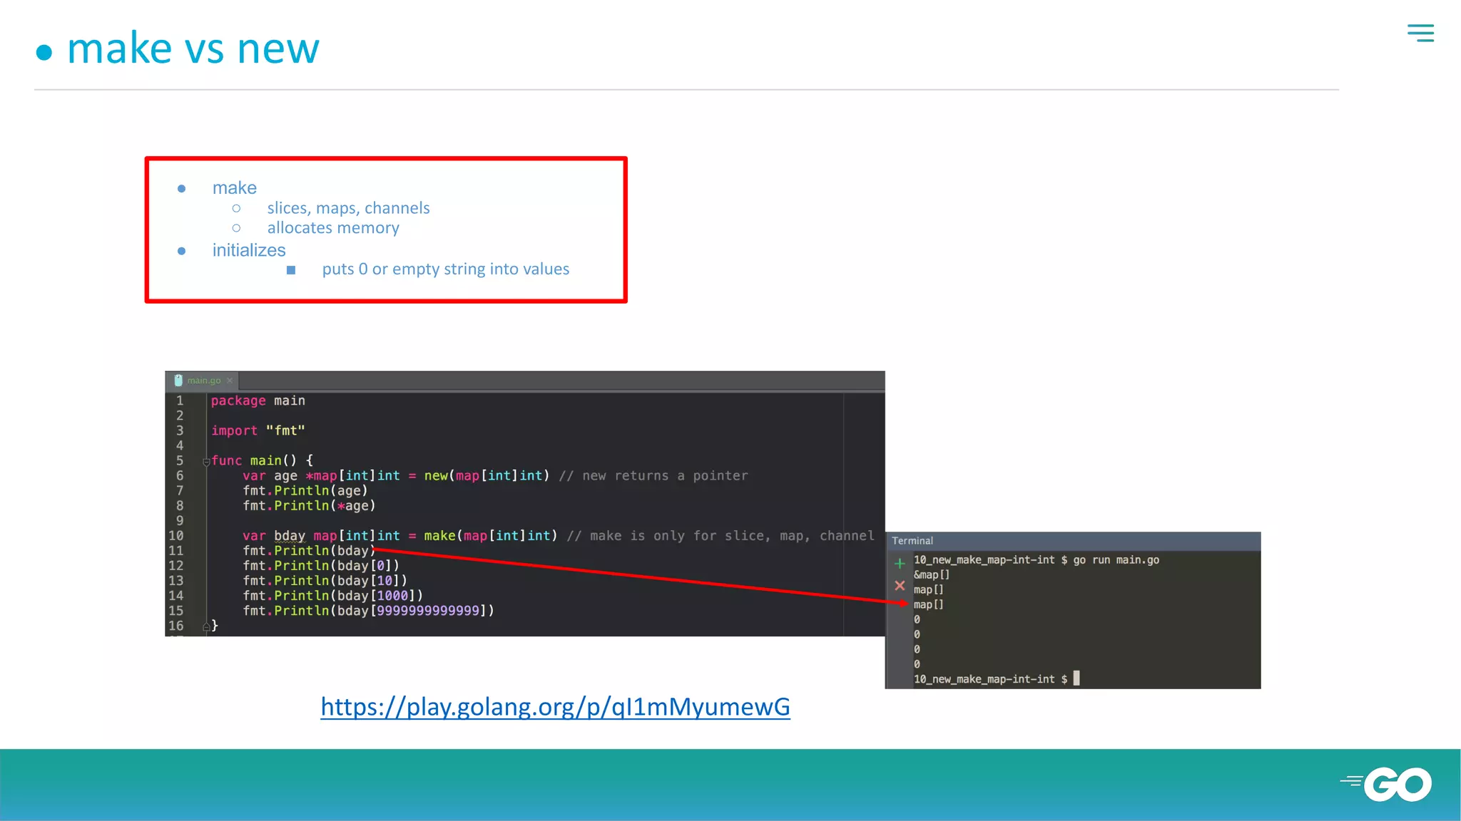Click the 'go run main.go' terminal command
Image resolution: width=1461 pixels, height=821 pixels.
[1116, 560]
